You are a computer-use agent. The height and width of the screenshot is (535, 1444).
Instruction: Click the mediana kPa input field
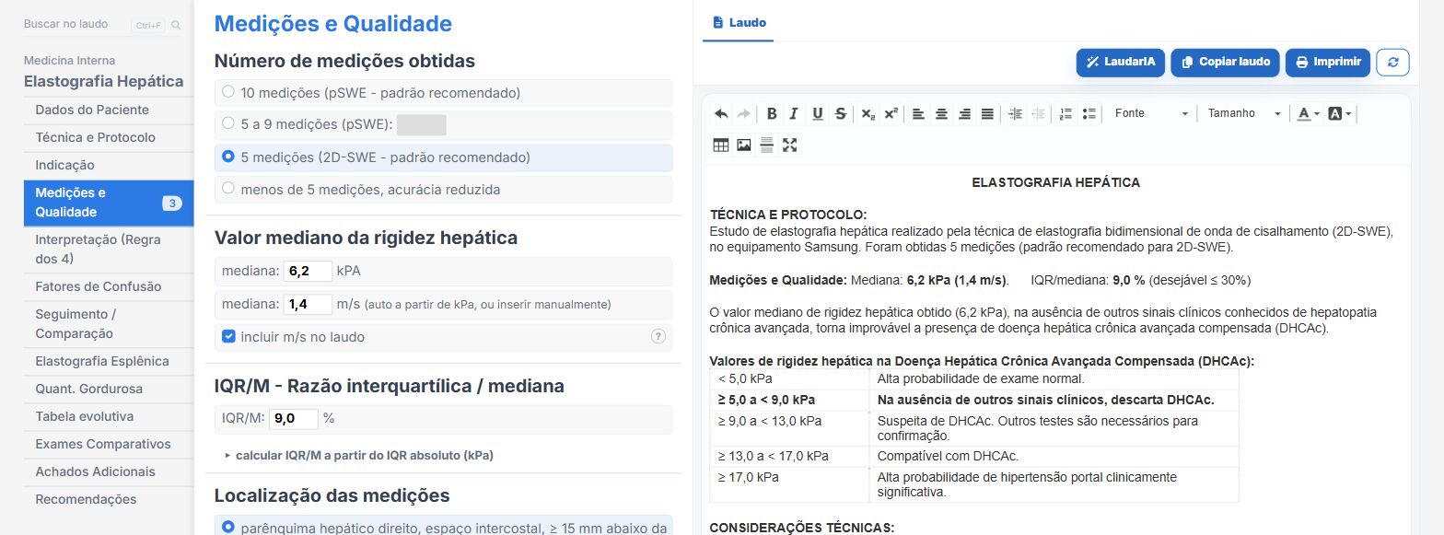coord(307,272)
